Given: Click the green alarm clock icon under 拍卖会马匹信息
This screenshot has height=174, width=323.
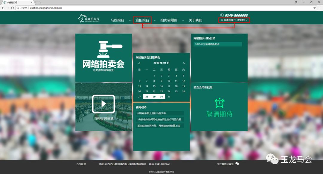Looking at the screenshot, I should click(219, 103).
